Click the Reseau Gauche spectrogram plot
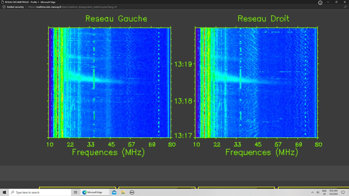This screenshot has height=196, width=349. pos(110,82)
